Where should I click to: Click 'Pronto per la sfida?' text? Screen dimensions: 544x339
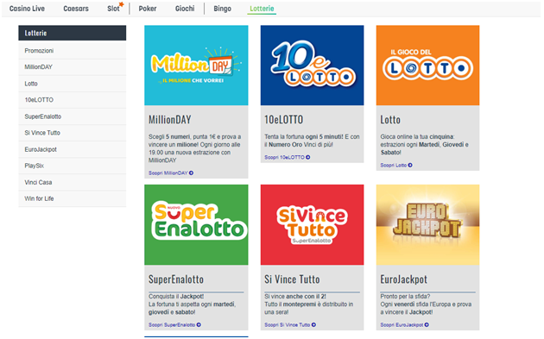pyautogui.click(x=405, y=297)
